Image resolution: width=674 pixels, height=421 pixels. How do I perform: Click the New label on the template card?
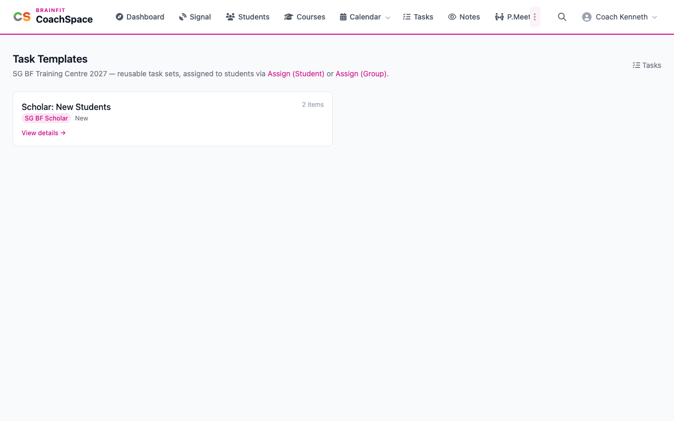pos(82,118)
